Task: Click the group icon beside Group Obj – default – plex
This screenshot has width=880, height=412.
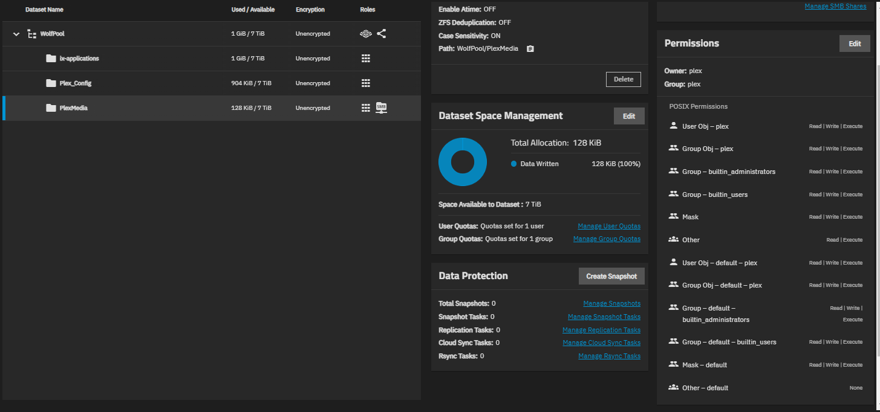Action: pos(673,285)
